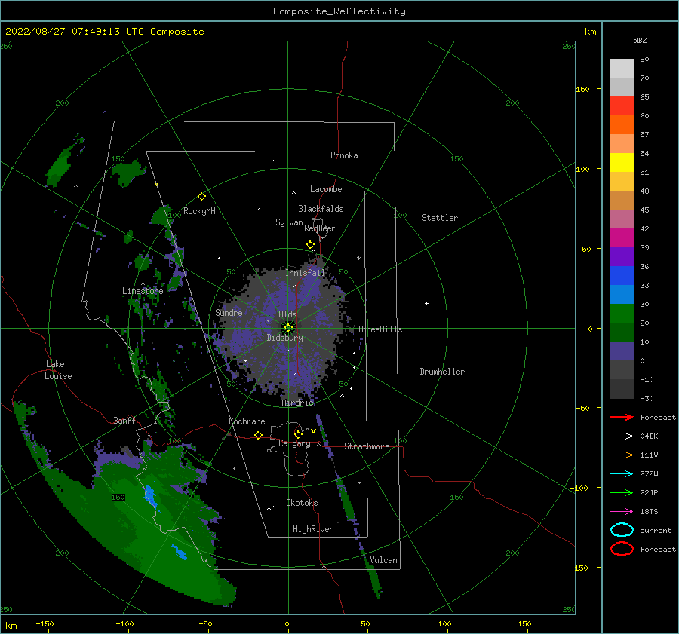Click the yellow diamond marker below Cochrane

[x=258, y=436]
